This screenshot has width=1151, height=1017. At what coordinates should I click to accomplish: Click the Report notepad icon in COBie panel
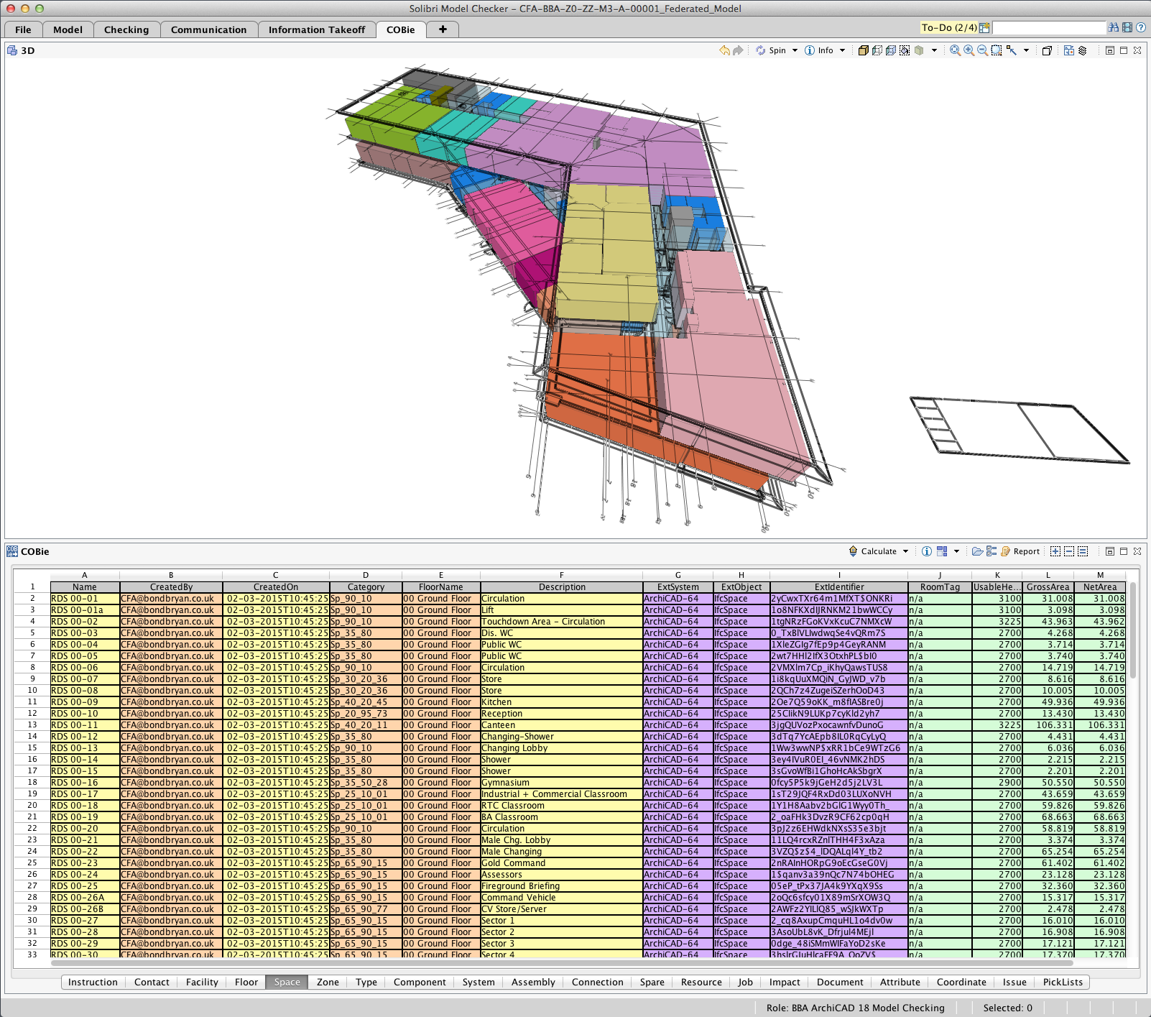pyautogui.click(x=1004, y=551)
